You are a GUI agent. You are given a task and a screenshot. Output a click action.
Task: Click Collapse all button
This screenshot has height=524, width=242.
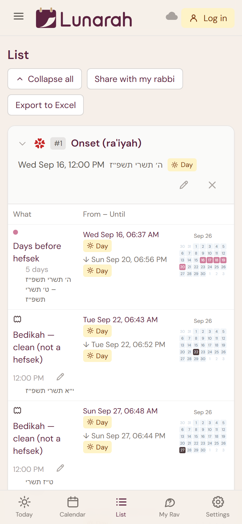pyautogui.click(x=45, y=79)
